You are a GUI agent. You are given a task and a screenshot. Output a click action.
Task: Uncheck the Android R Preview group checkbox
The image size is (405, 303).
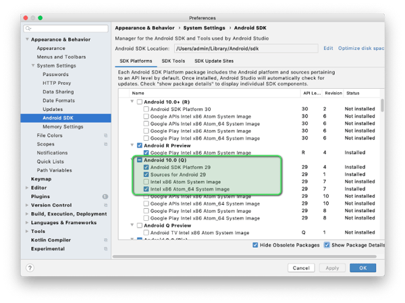click(x=140, y=145)
